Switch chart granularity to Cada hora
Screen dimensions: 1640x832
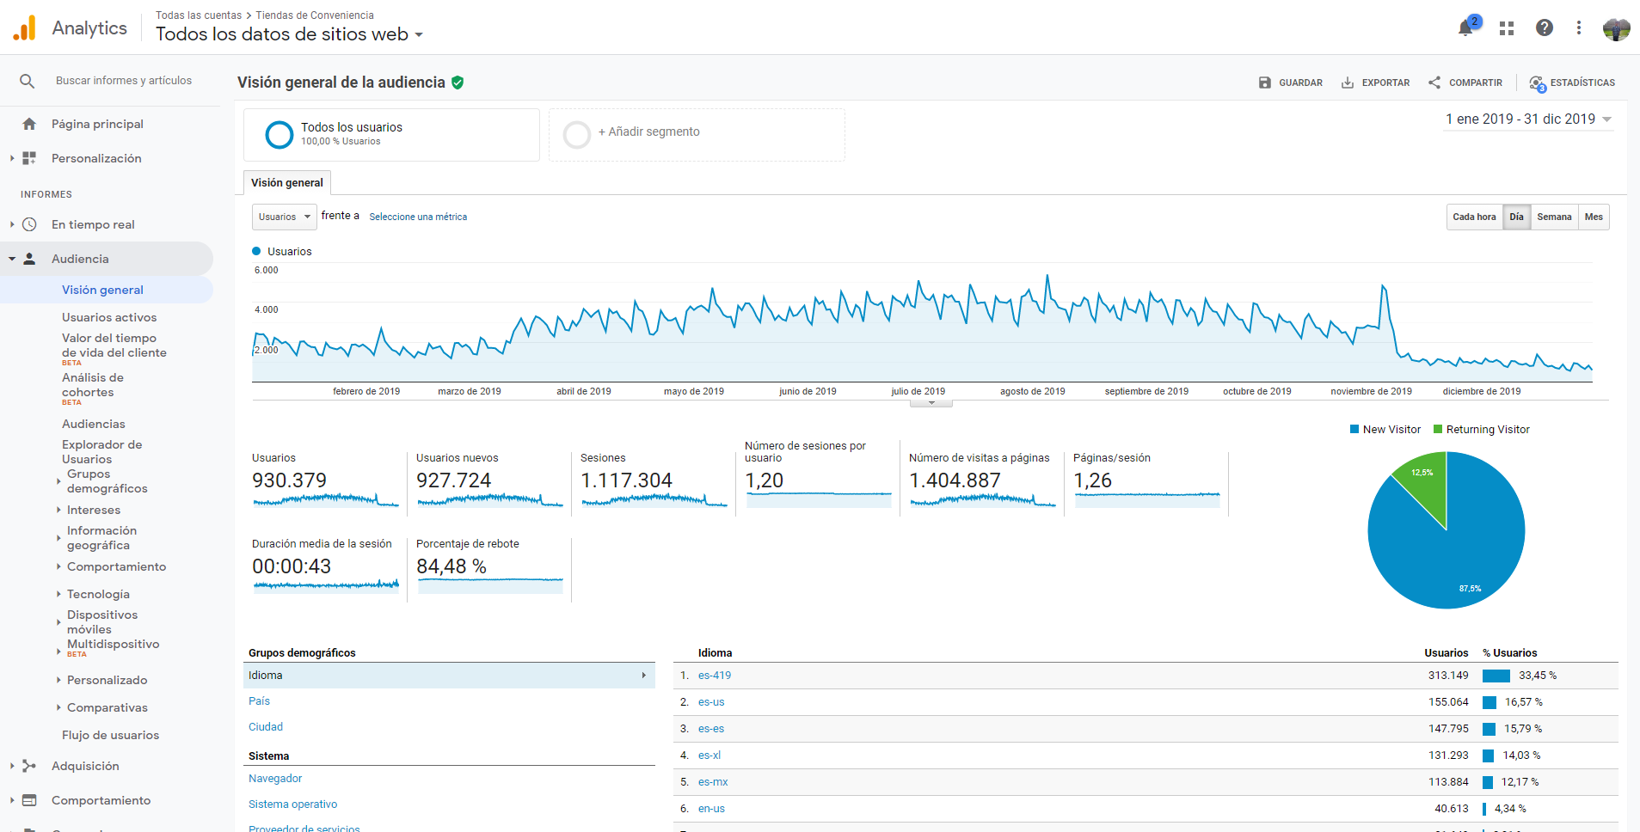[x=1474, y=217]
